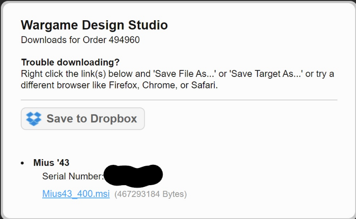Click the Dropbox logo icon
The width and height of the screenshot is (356, 219).
tap(33, 119)
